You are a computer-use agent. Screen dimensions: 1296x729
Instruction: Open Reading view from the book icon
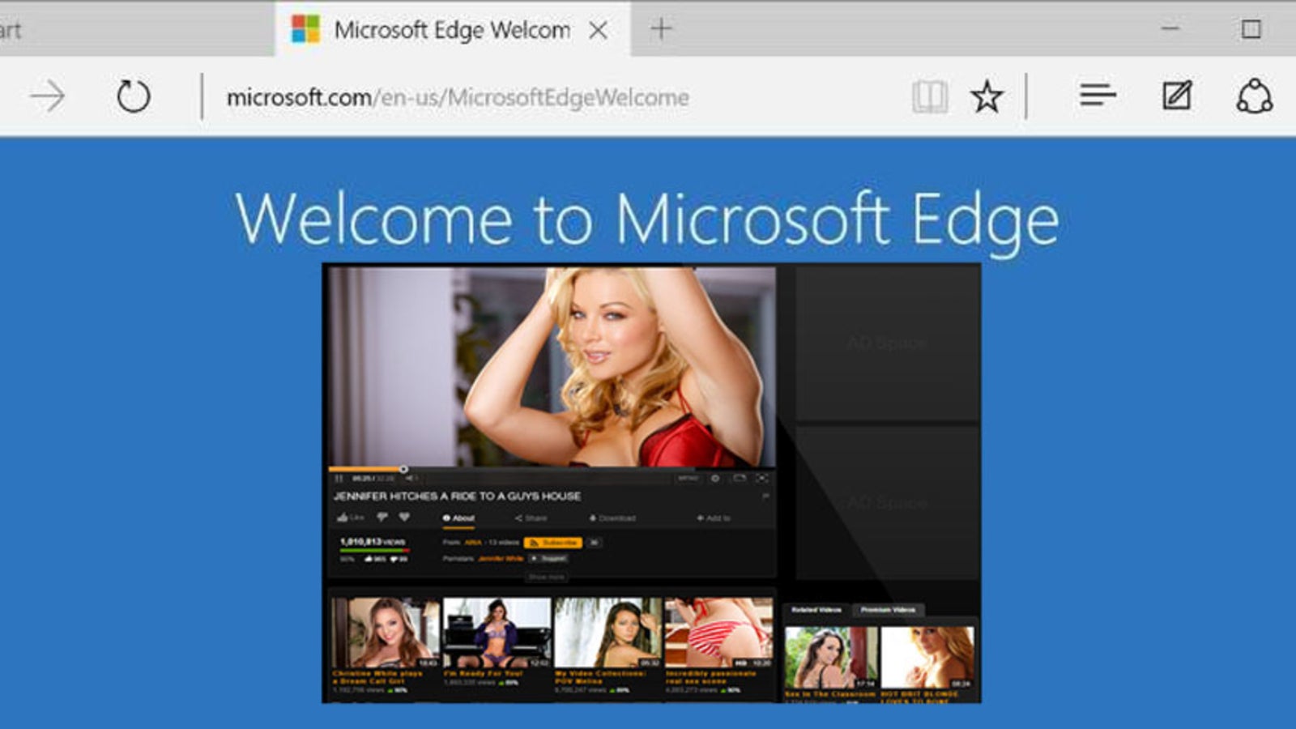click(x=929, y=97)
